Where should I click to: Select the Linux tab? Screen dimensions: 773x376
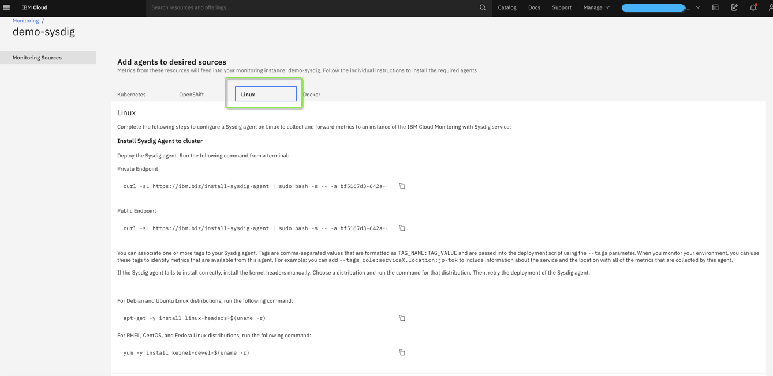266,94
